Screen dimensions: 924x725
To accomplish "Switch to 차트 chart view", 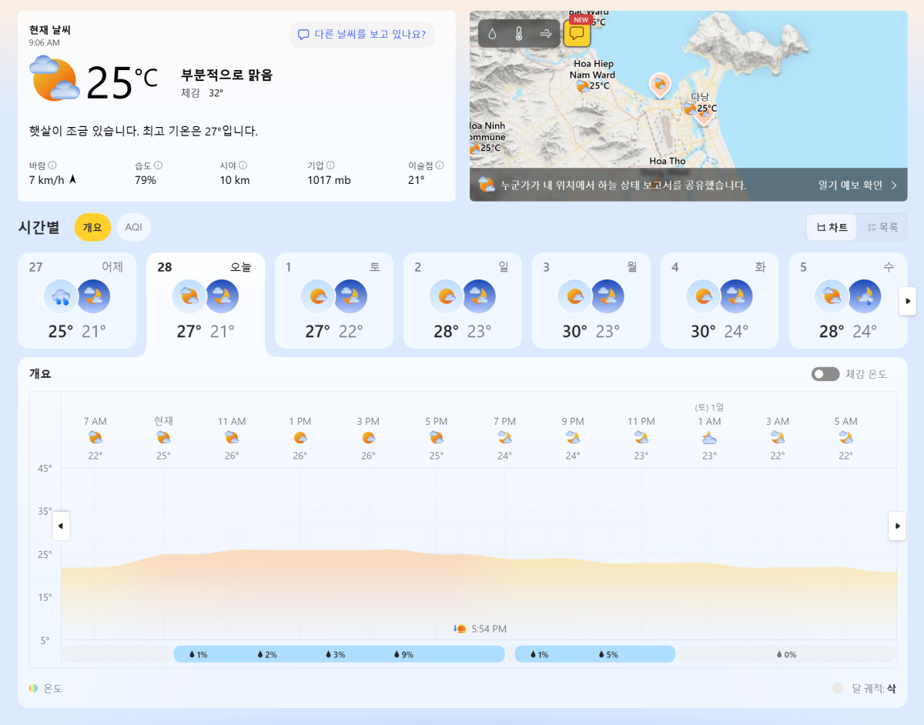I will [832, 228].
